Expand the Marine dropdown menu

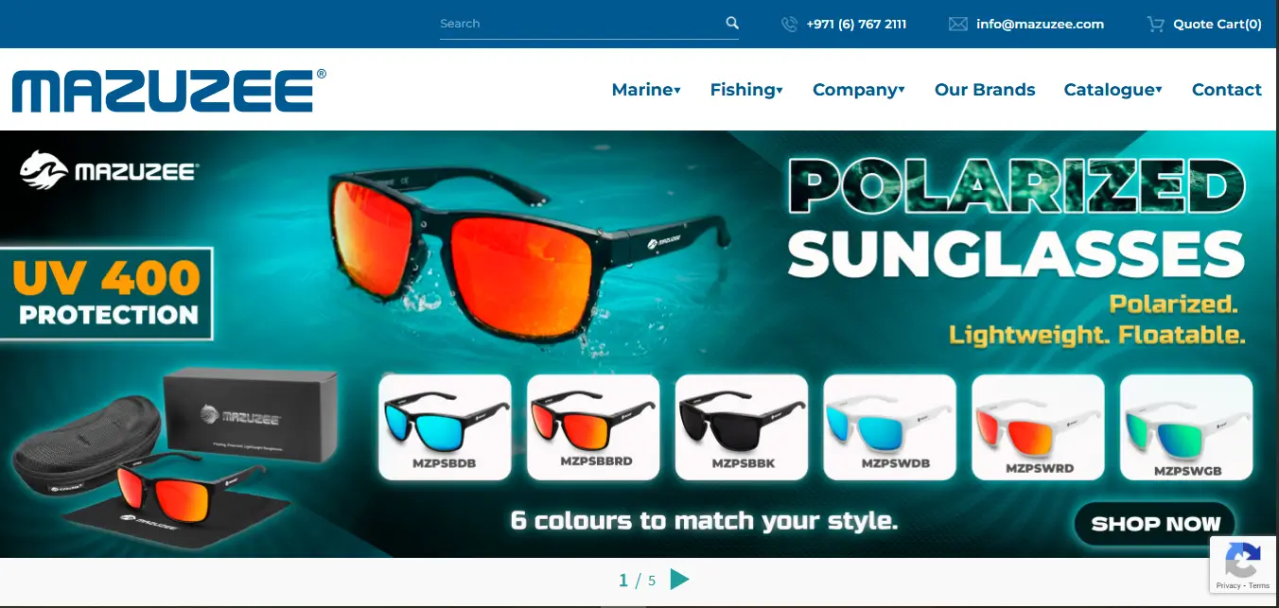point(646,89)
